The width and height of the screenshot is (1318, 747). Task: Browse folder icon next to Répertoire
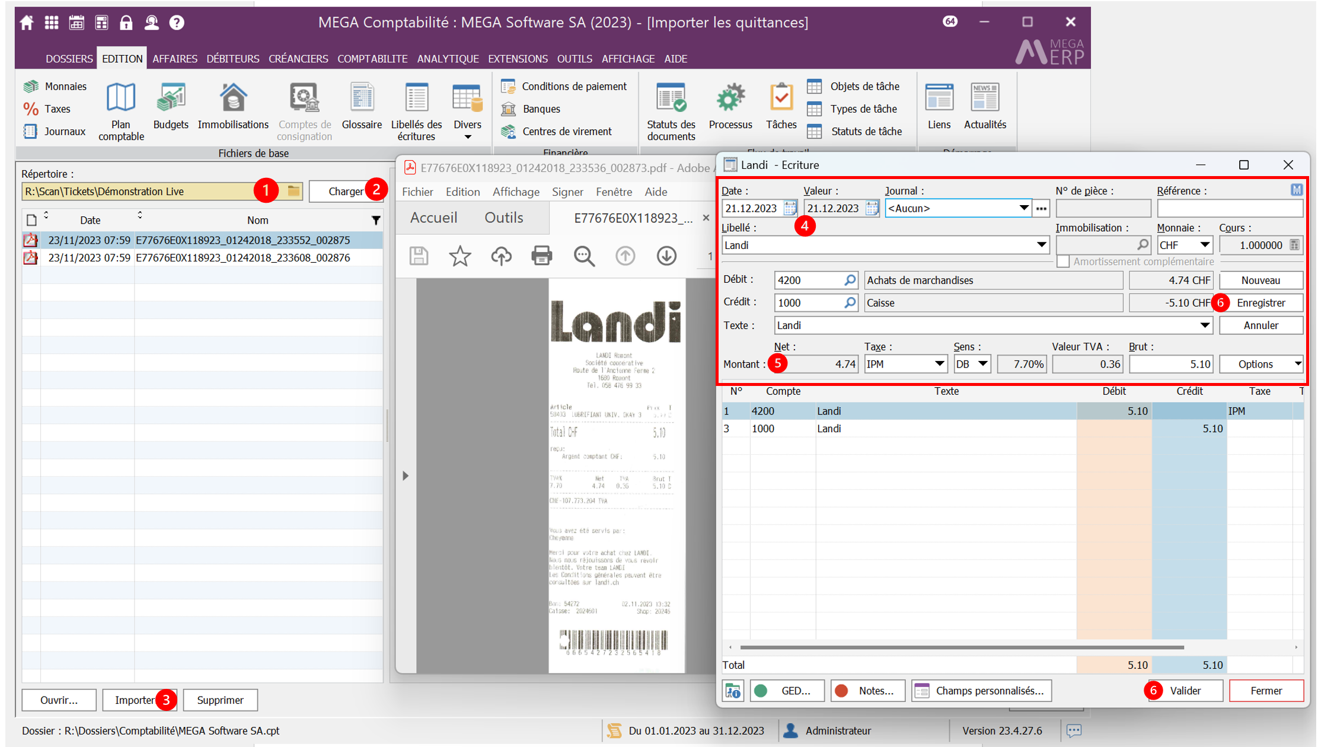[293, 191]
